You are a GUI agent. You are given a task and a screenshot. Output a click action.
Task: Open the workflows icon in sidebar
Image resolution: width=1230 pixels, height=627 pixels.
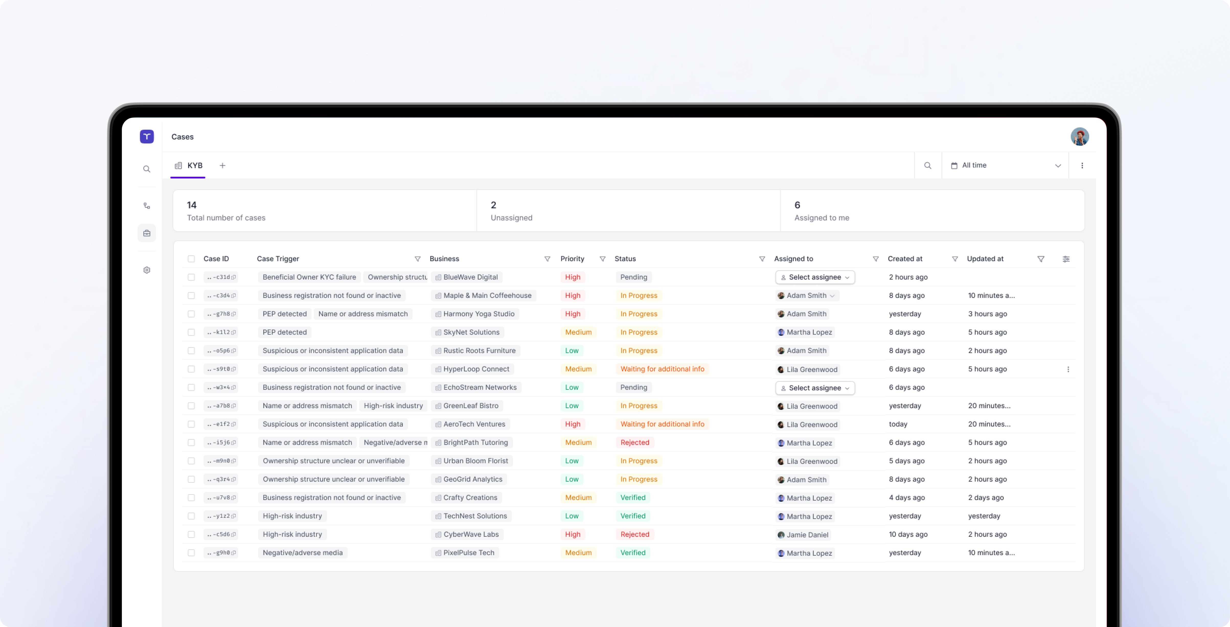[146, 206]
